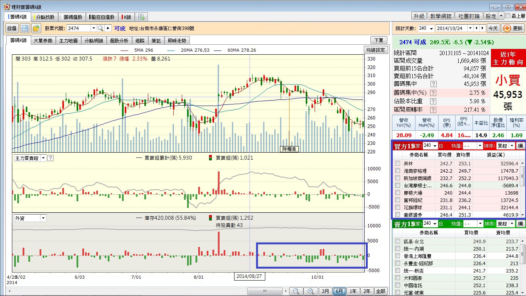Screen dimensions: 526x296
Task: Check the box for 富邦經紀 broker
Action: pos(397,200)
